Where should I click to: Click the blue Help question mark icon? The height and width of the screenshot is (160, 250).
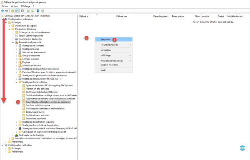[x=38, y=11]
